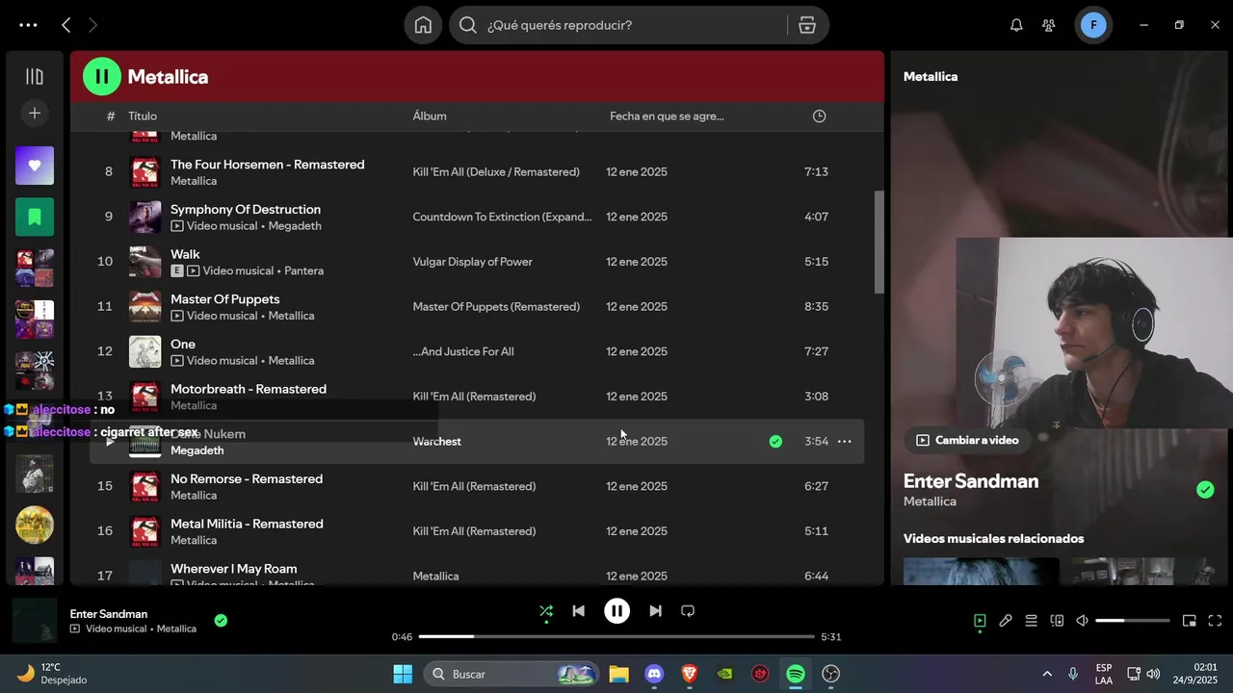The height and width of the screenshot is (693, 1233).
Task: Open the Browse icon in search bar
Action: click(x=807, y=25)
